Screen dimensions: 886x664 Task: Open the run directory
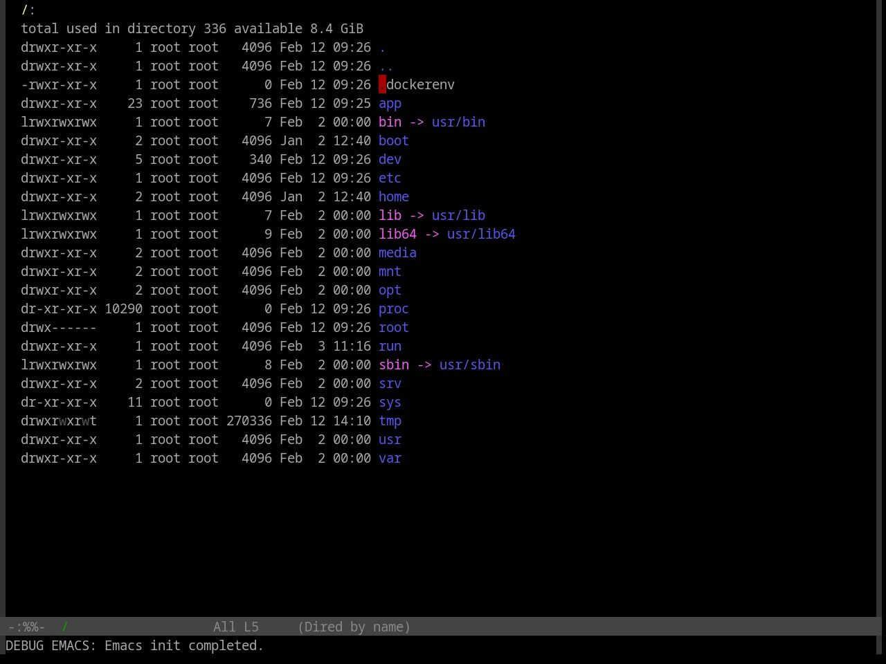390,346
